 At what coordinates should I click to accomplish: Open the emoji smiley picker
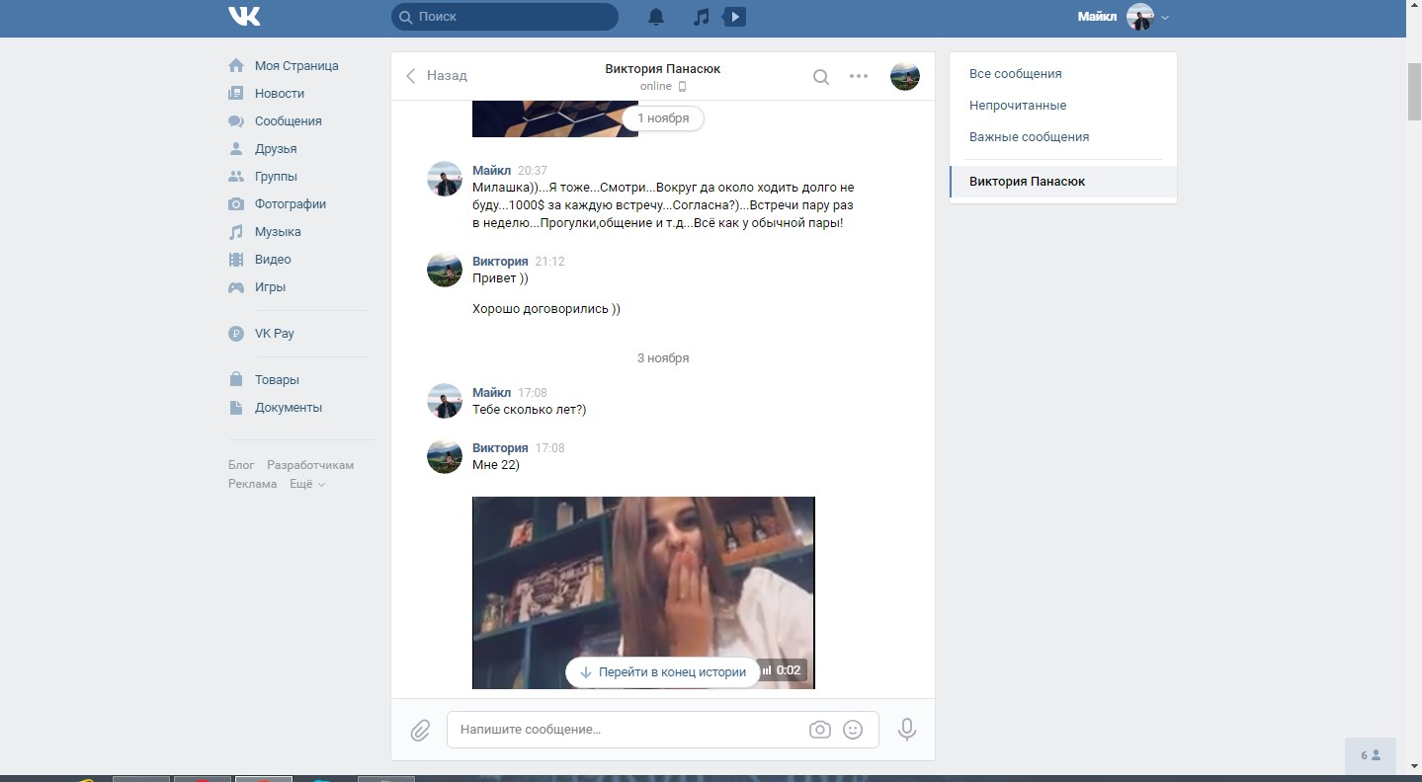coord(853,730)
